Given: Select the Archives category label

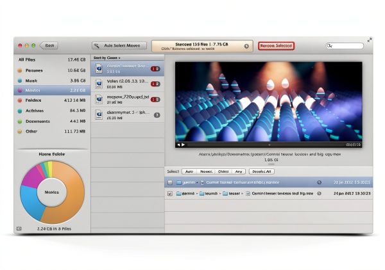Looking at the screenshot, I should (35, 111).
